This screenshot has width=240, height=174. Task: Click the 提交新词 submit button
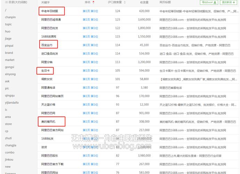[x=228, y=2]
